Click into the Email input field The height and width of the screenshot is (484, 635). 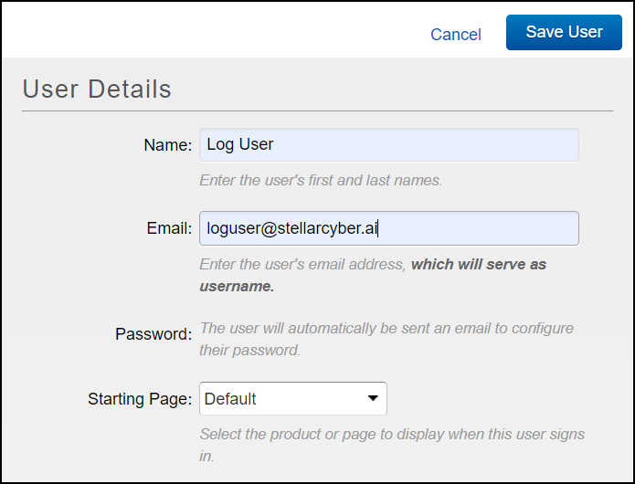coord(475,228)
